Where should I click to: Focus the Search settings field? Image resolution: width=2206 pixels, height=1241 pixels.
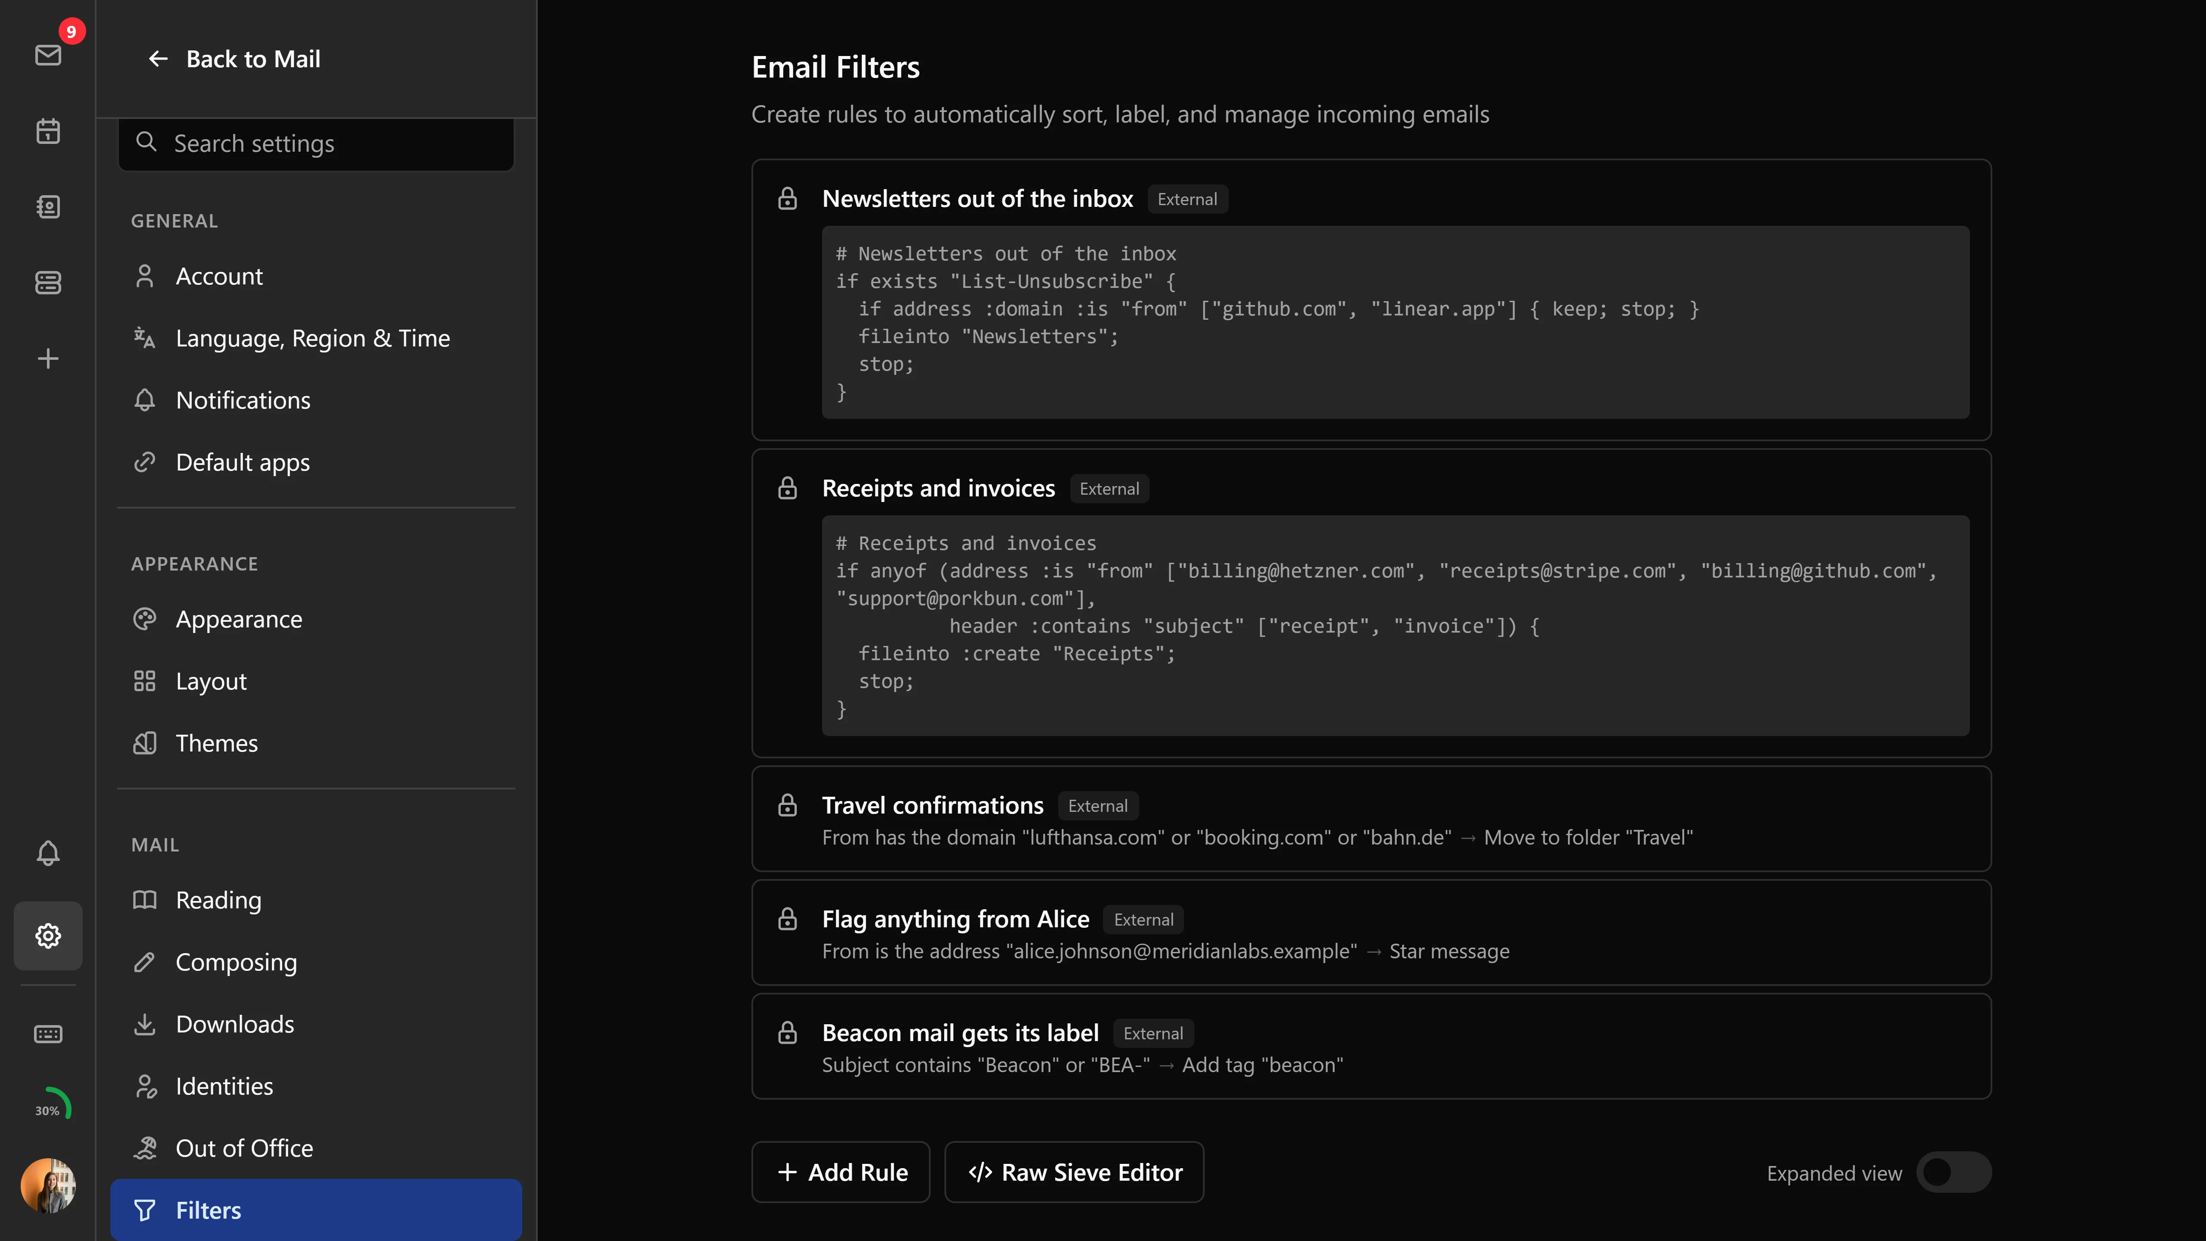pyautogui.click(x=316, y=143)
